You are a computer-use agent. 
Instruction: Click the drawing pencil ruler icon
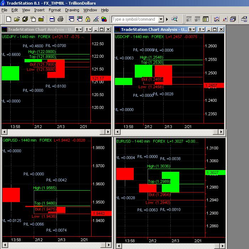pos(96,19)
